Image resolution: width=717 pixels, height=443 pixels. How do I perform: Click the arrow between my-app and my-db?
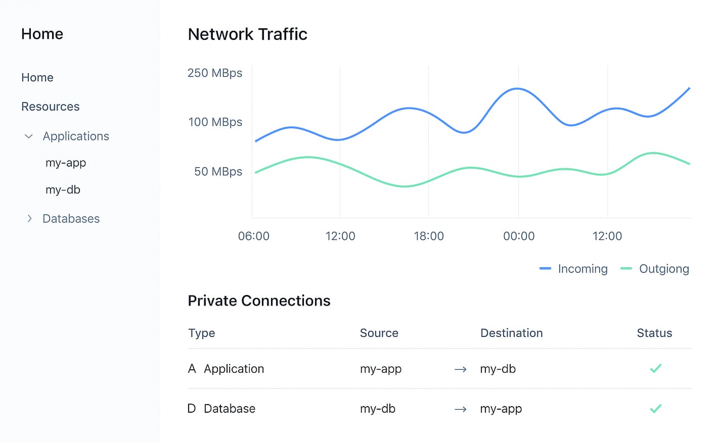pyautogui.click(x=461, y=369)
